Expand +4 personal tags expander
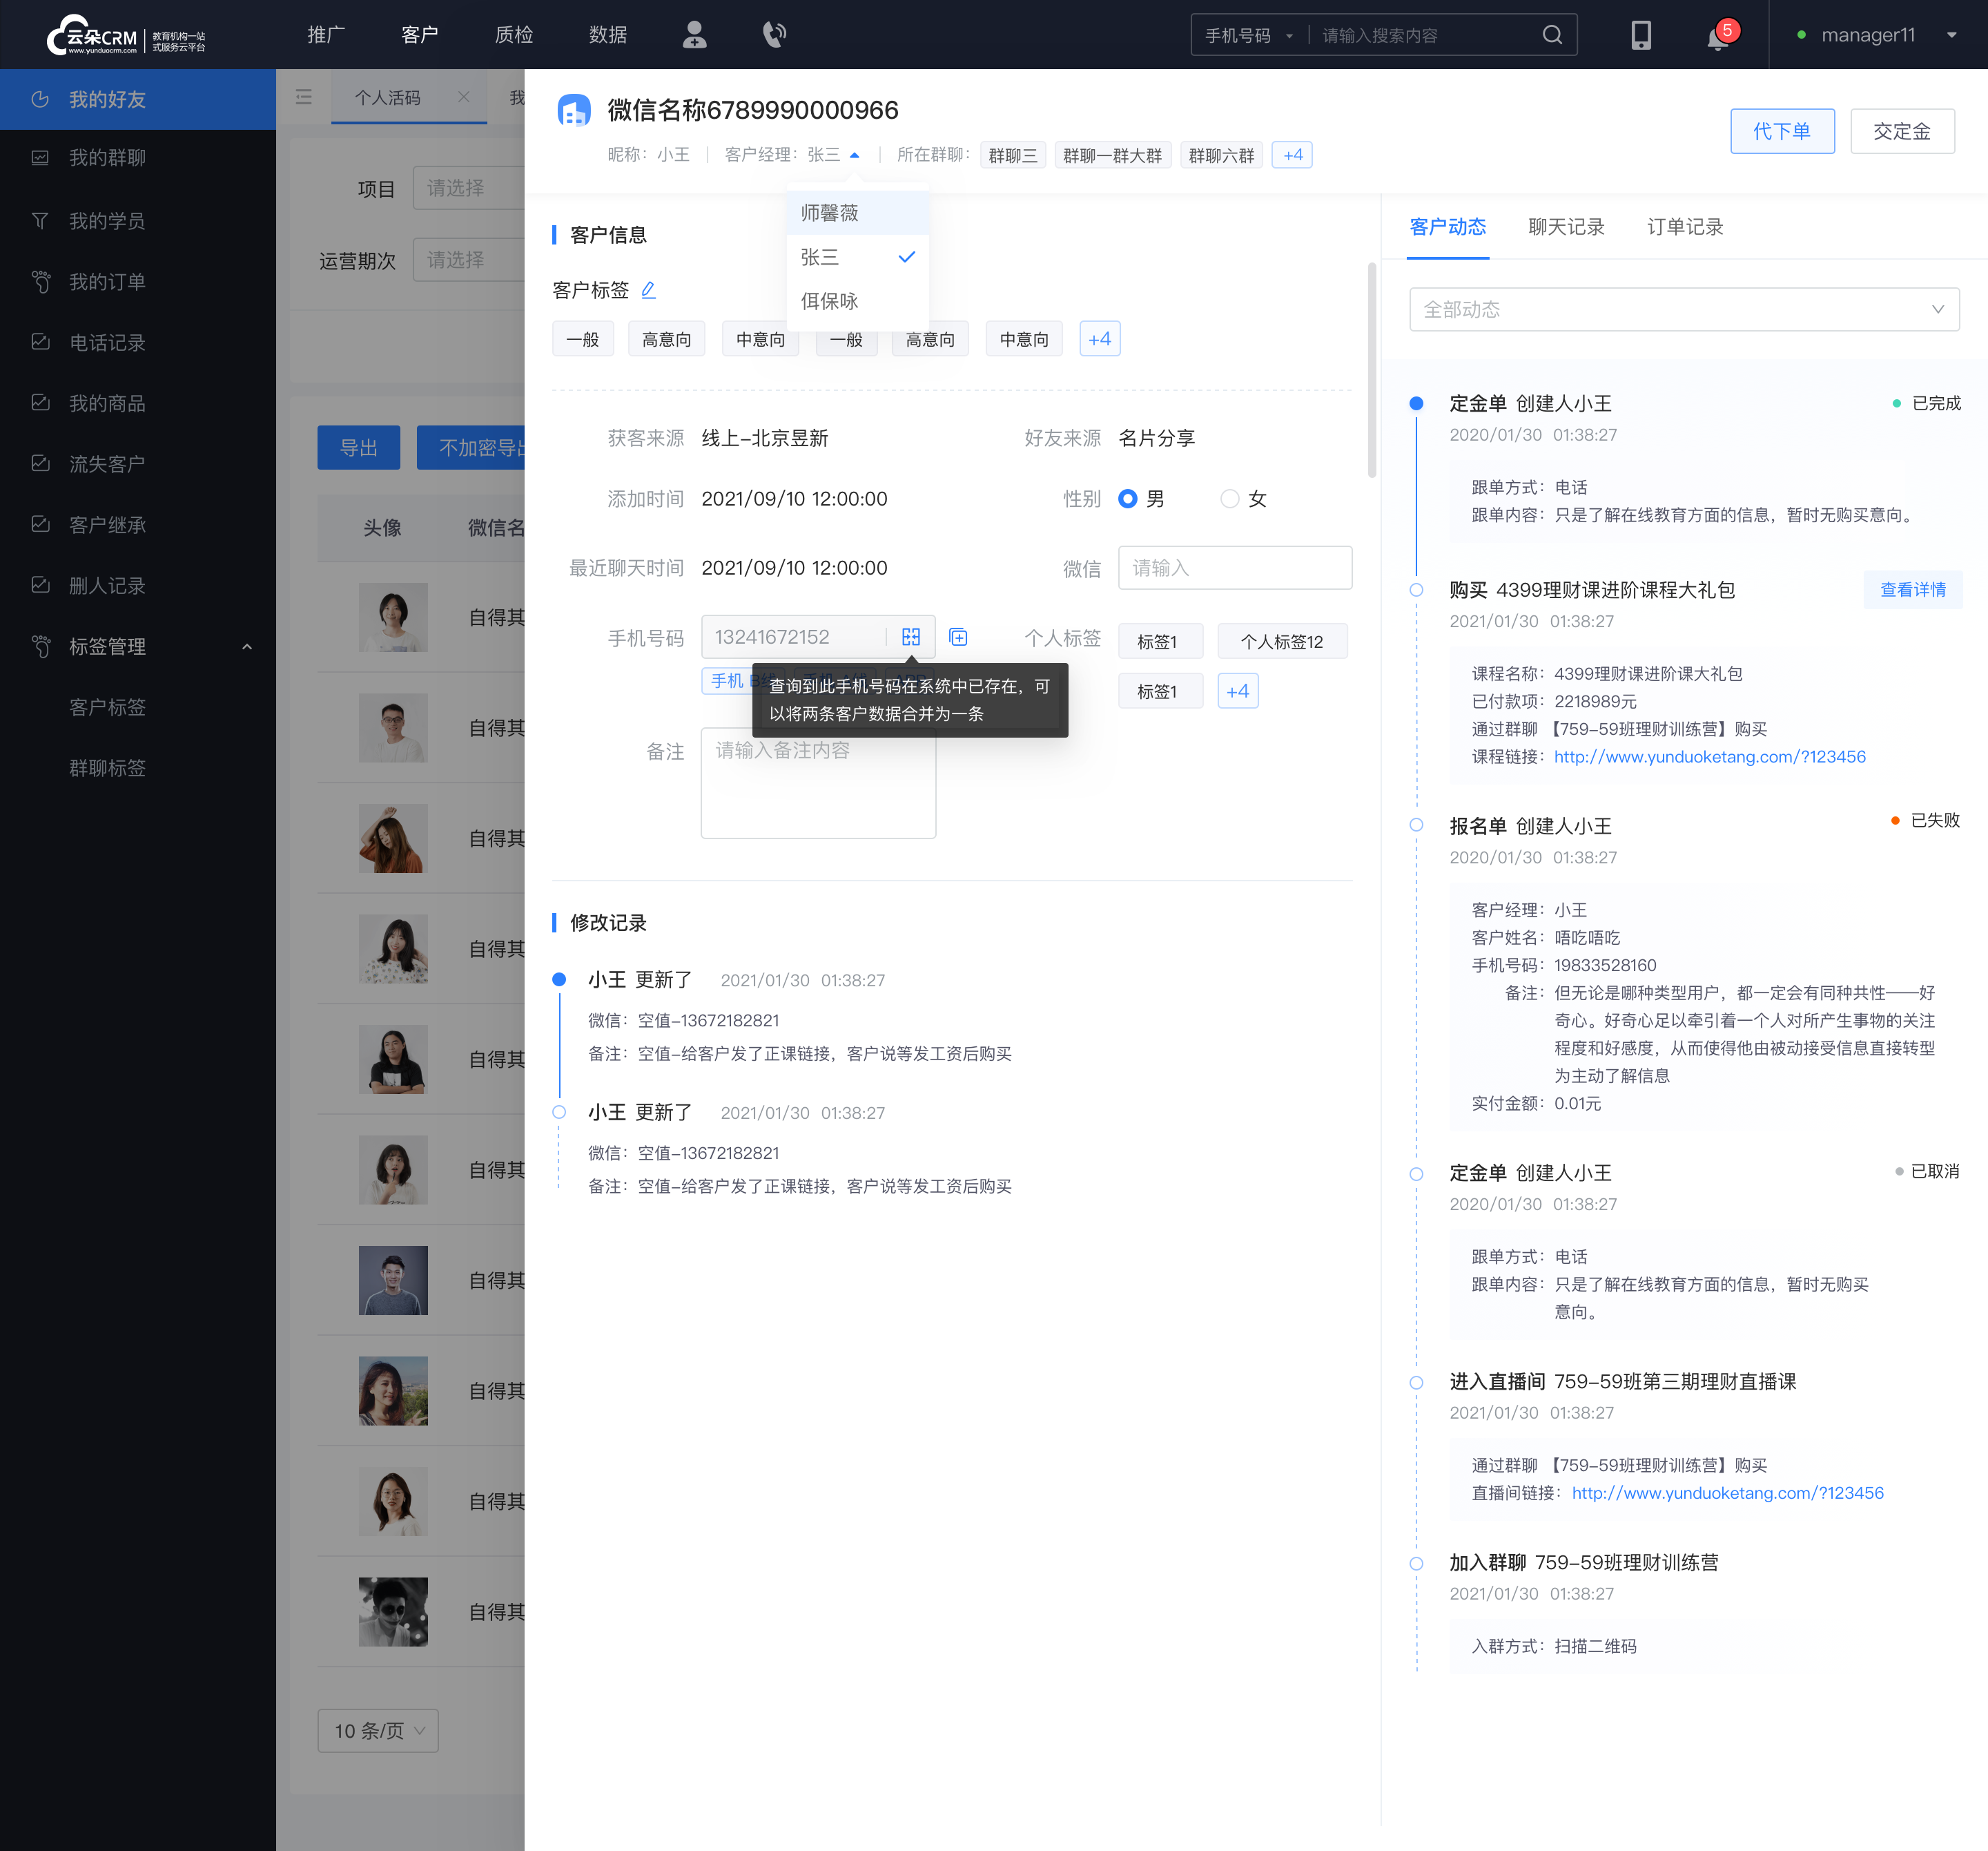Screen dimensions: 1988x1851 (x=1240, y=691)
